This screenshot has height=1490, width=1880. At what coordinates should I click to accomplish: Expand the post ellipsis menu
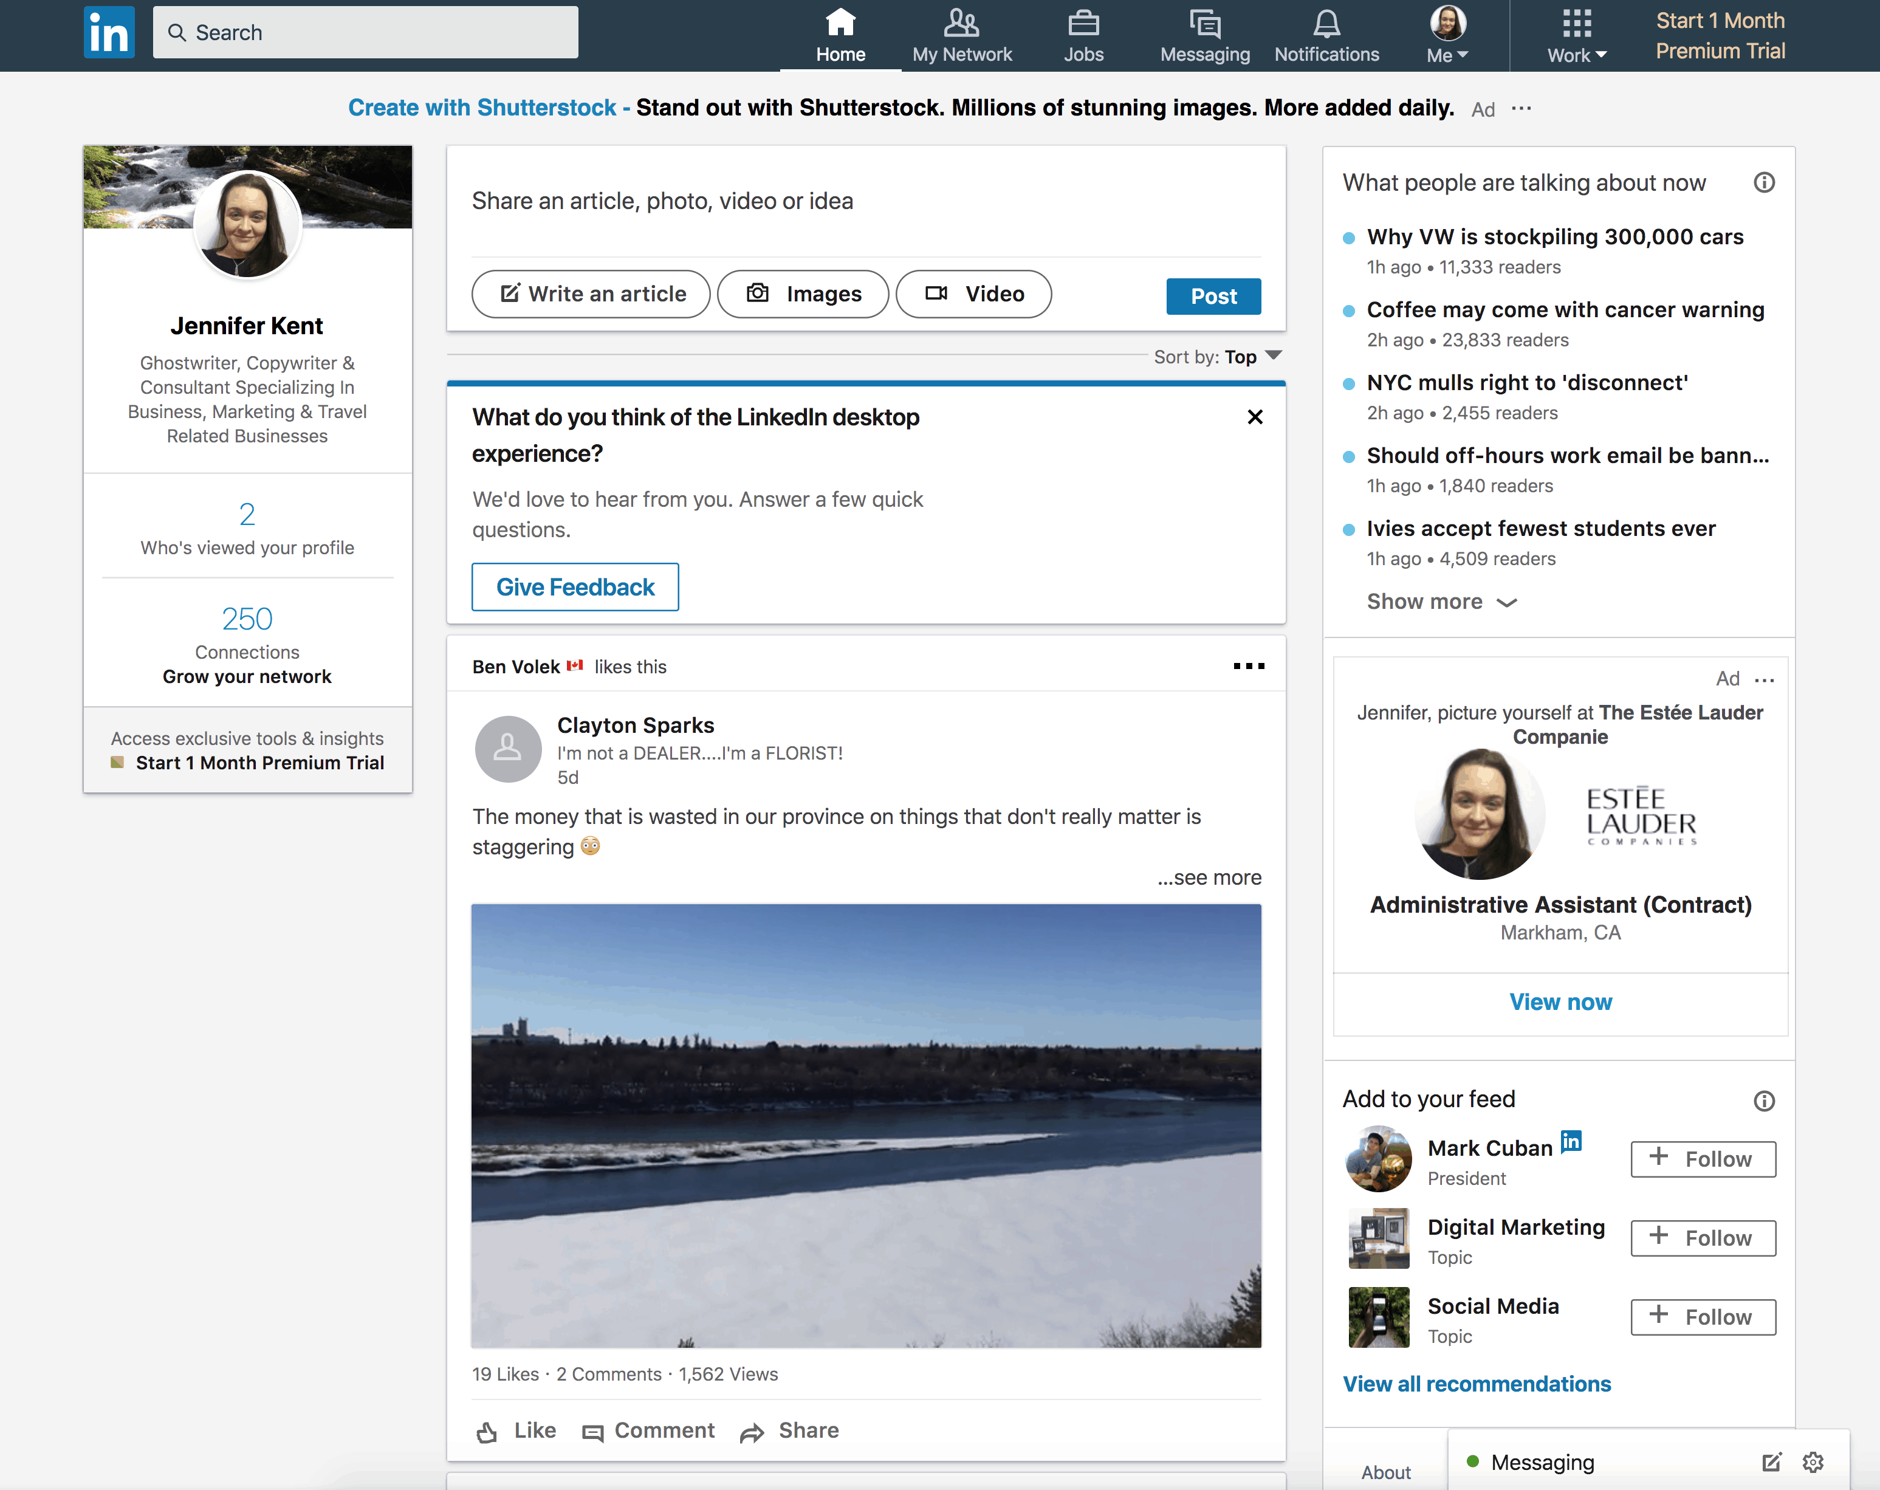click(x=1248, y=665)
